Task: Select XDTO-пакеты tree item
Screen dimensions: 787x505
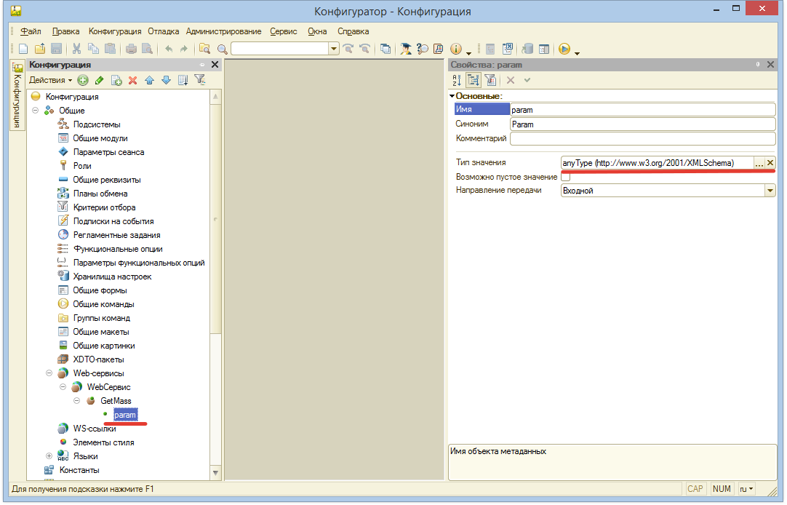Action: coord(98,359)
